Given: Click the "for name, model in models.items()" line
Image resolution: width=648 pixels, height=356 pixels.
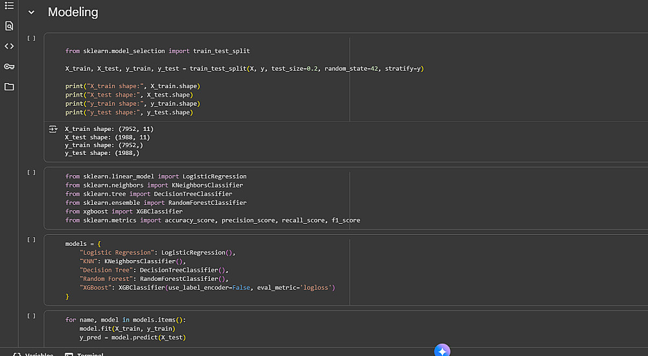Looking at the screenshot, I should [x=126, y=320].
